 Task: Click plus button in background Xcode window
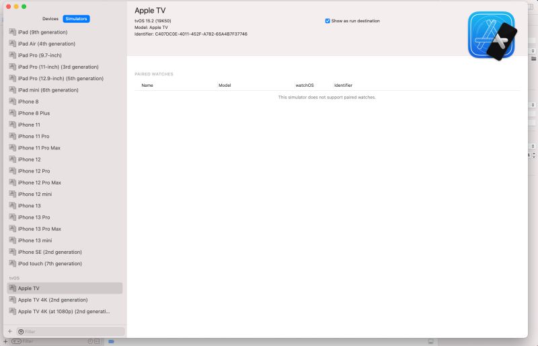pos(5,341)
